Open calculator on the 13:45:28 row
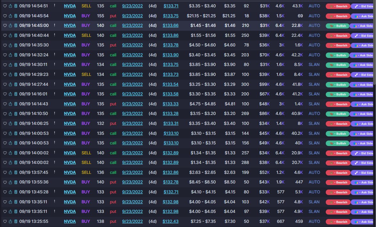The height and width of the screenshot is (227, 376). click(16, 192)
